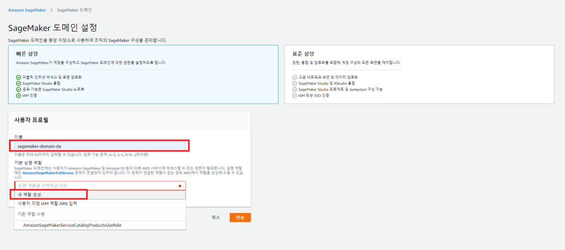Click green check icon beside 퍼블릭 인터넷 액세스
The image size is (565, 250).
(18, 77)
